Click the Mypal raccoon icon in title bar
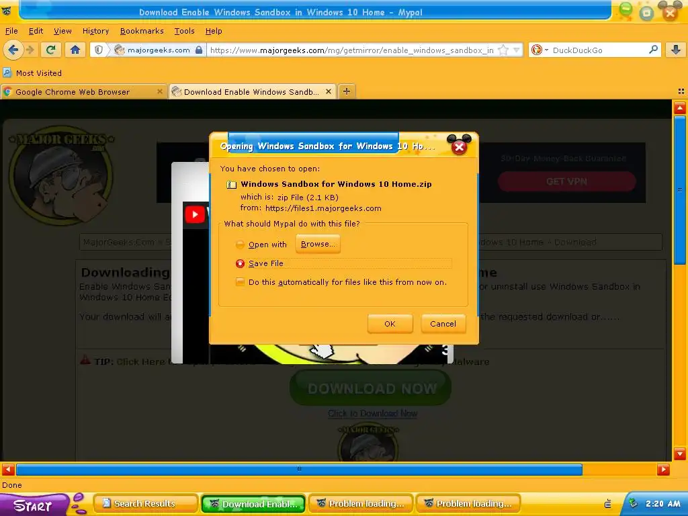 (6, 11)
